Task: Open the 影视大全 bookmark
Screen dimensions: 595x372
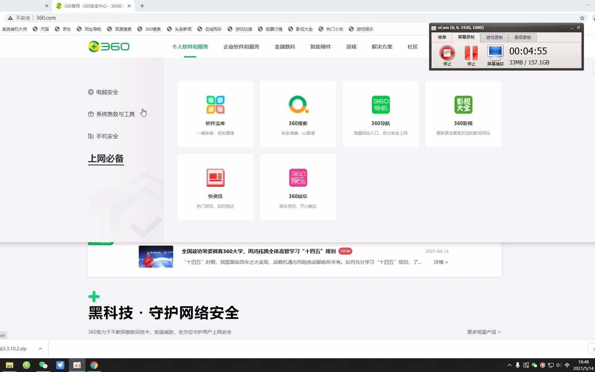Action: pyautogui.click(x=301, y=29)
